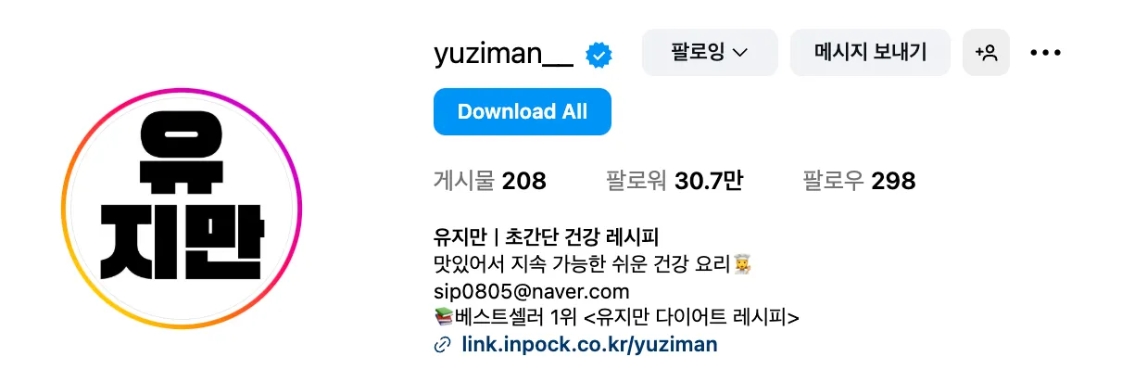Show similar accounts with add-person icon
The width and height of the screenshot is (1147, 382).
(x=986, y=52)
